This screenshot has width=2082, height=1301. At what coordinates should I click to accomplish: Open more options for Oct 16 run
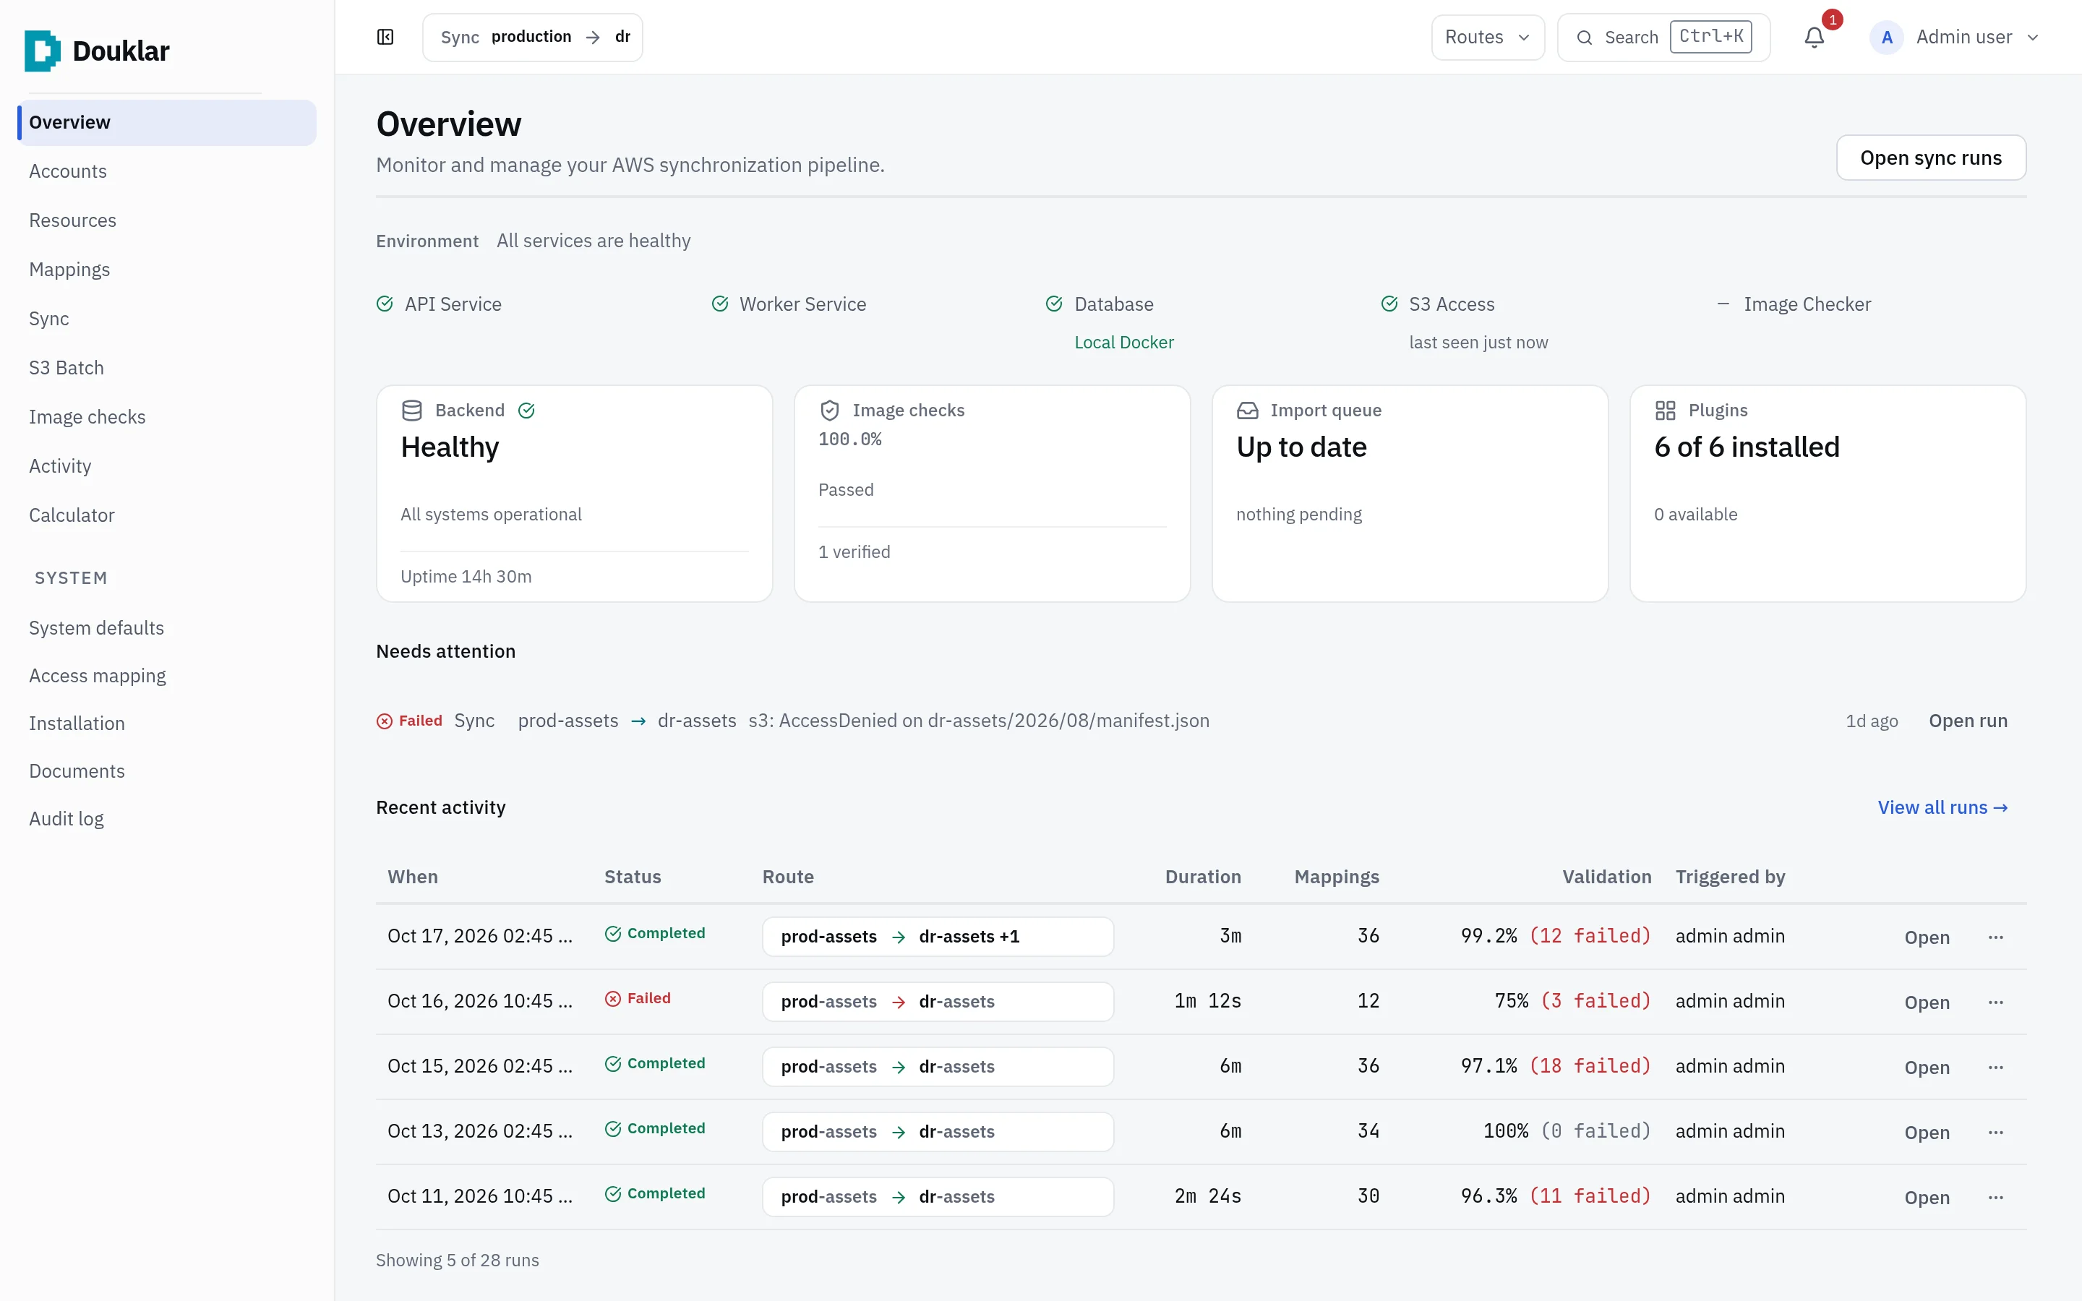(x=1996, y=1002)
